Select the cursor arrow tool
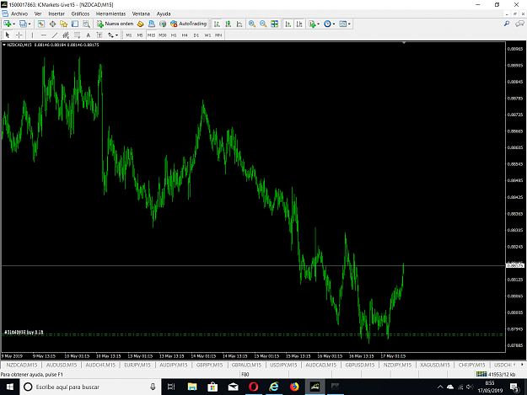Viewport: 527px width, 395px height. [8, 35]
